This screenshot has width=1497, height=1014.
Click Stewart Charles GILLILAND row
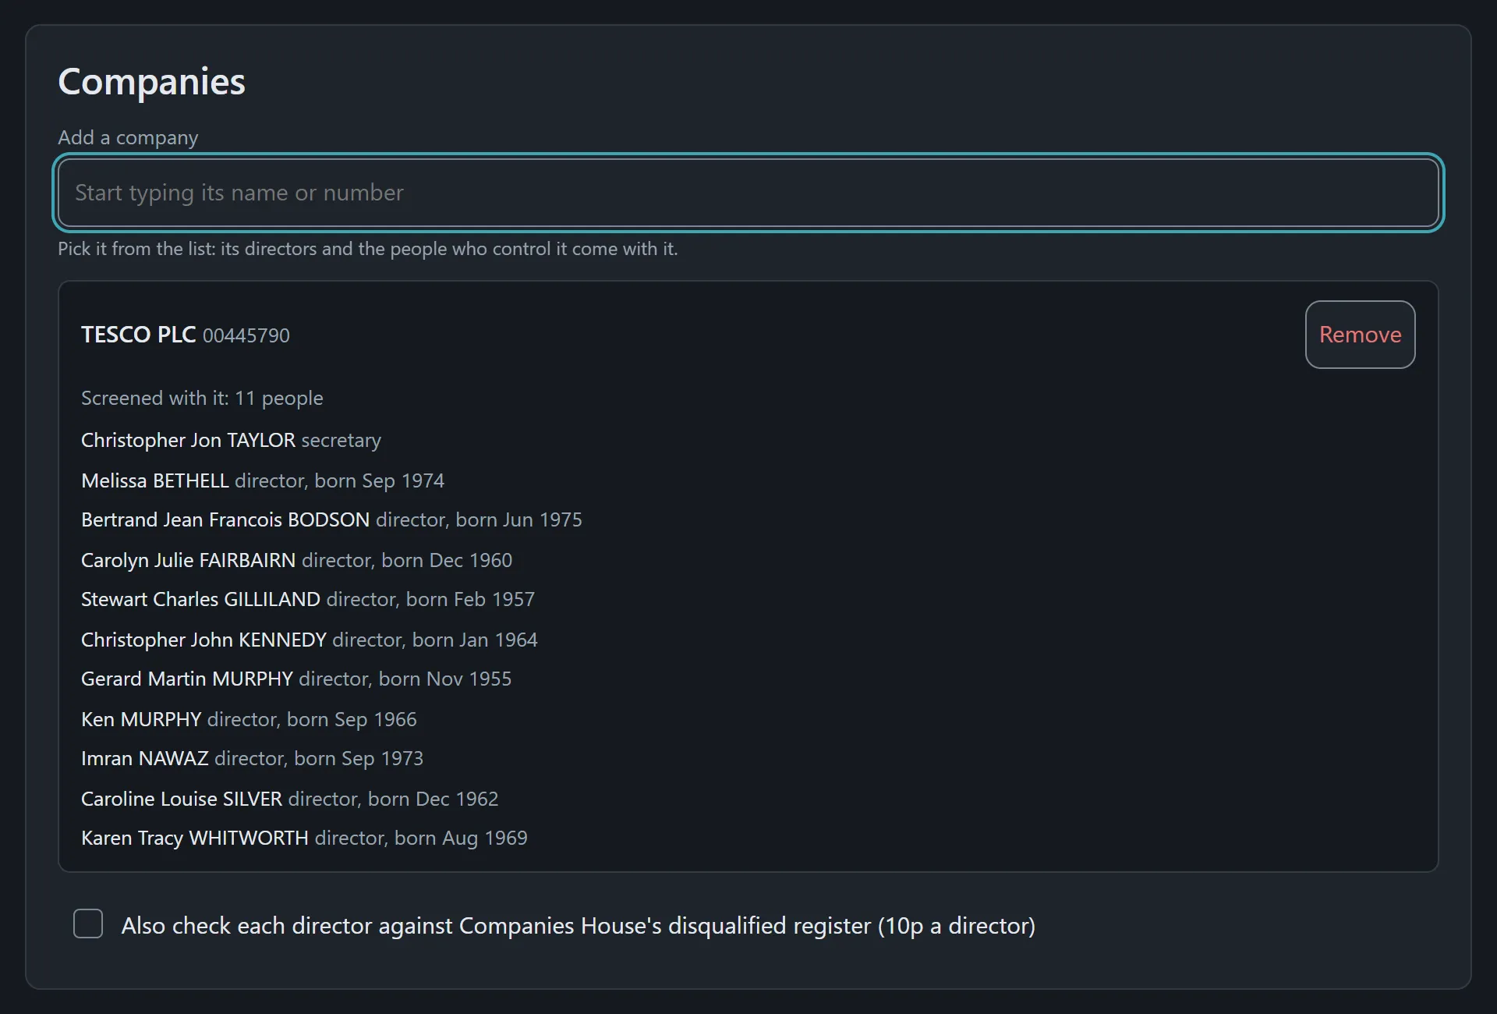point(308,599)
